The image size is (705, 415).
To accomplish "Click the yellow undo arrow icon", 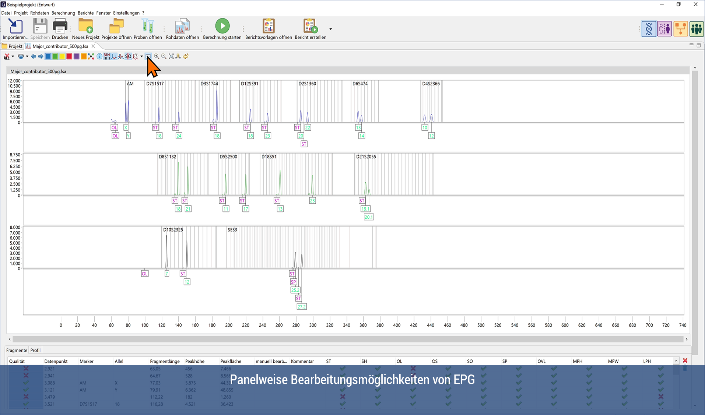I will pyautogui.click(x=186, y=56).
